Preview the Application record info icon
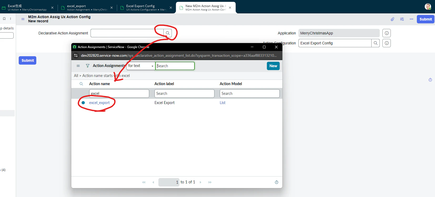 387,33
